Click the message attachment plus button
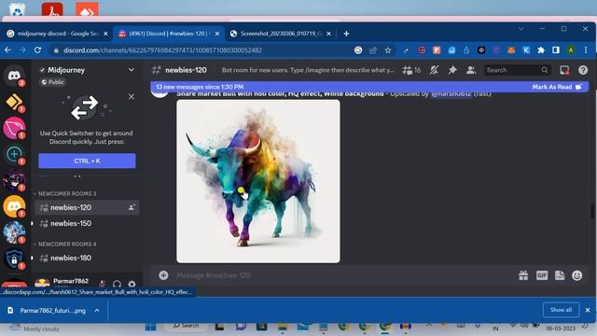The image size is (597, 336). (164, 275)
